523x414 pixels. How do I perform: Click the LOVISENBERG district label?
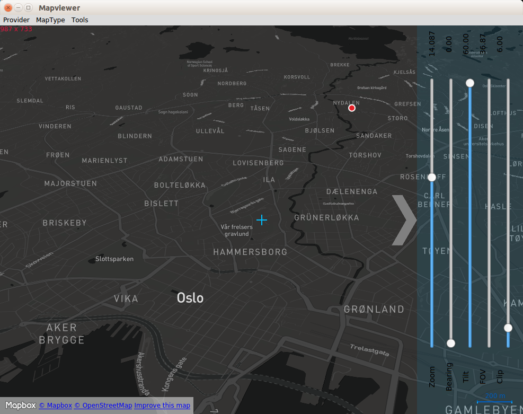259,163
